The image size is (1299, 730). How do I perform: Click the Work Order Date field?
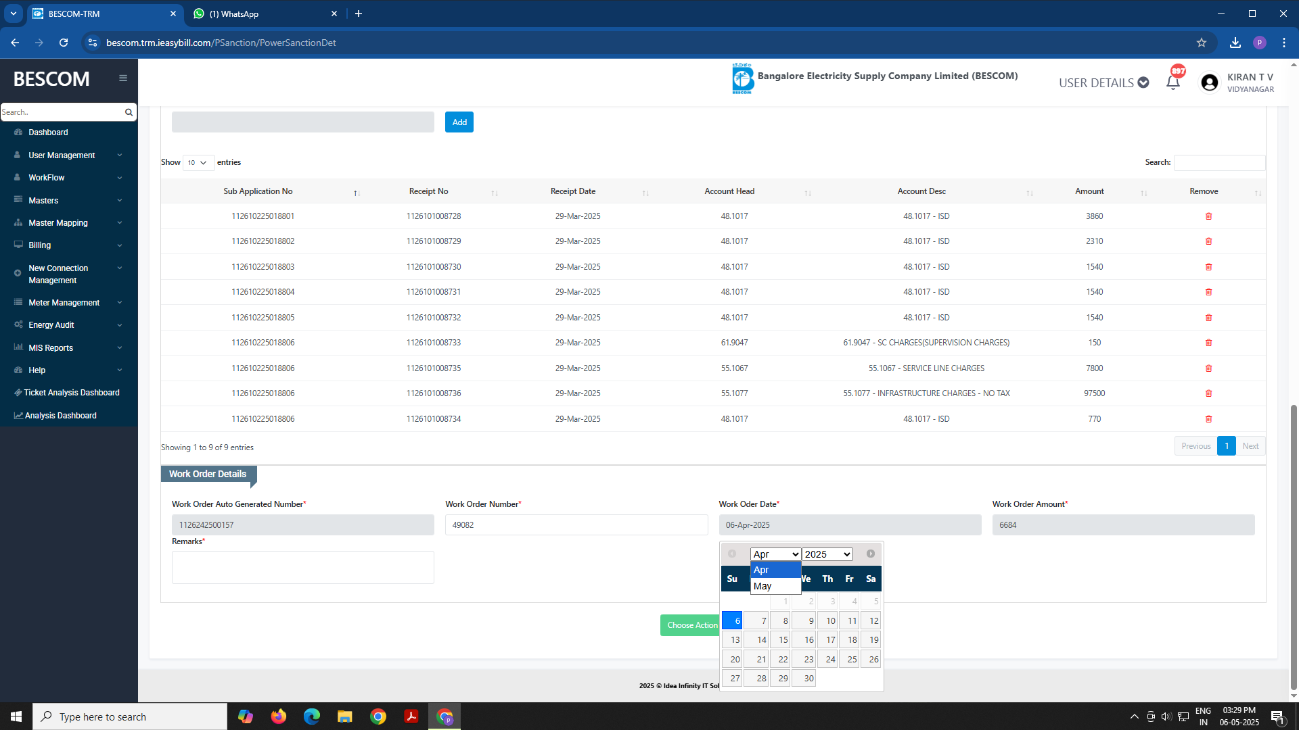click(850, 525)
